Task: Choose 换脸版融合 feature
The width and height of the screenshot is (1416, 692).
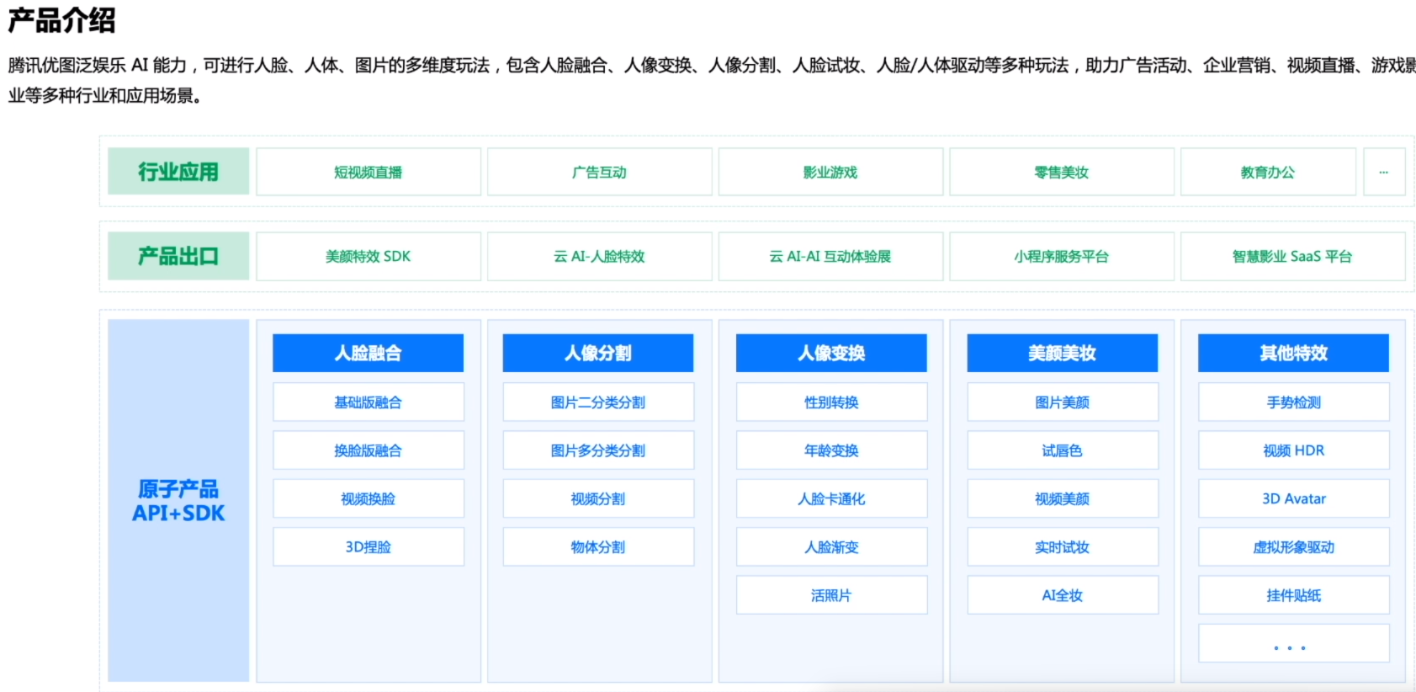Action: pyautogui.click(x=369, y=450)
